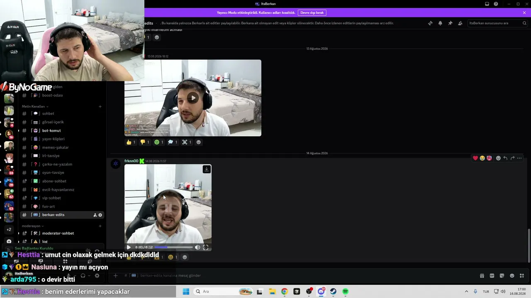Viewport: 531px width, 298px height.
Task: Collapse the 'moderasyon' category
Action: (x=33, y=226)
